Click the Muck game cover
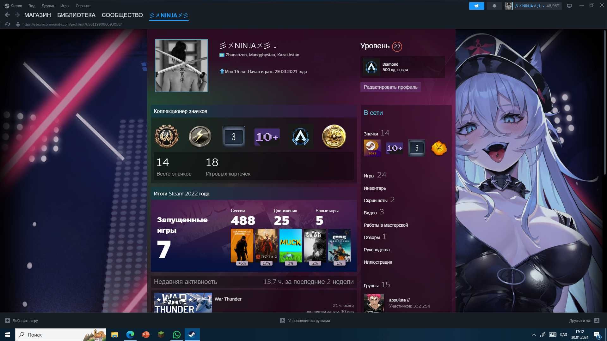 click(x=291, y=246)
